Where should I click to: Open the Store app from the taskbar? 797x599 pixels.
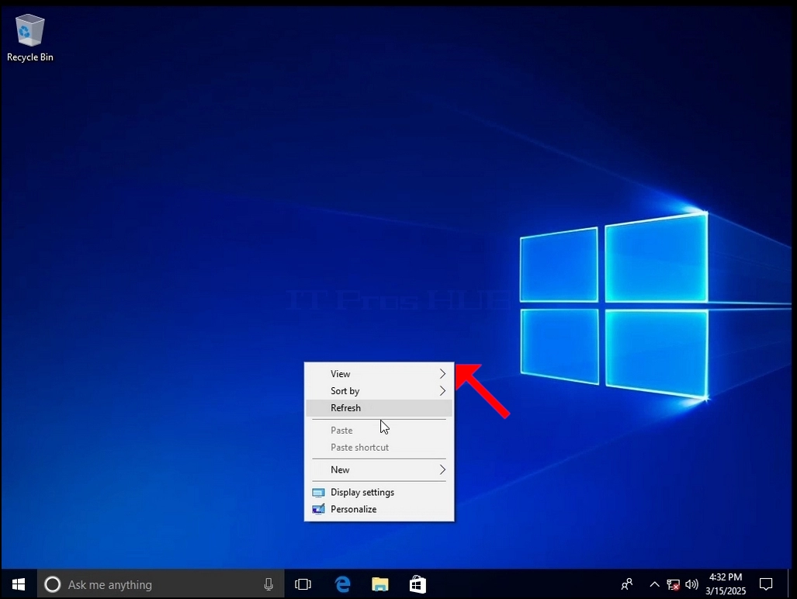click(418, 584)
